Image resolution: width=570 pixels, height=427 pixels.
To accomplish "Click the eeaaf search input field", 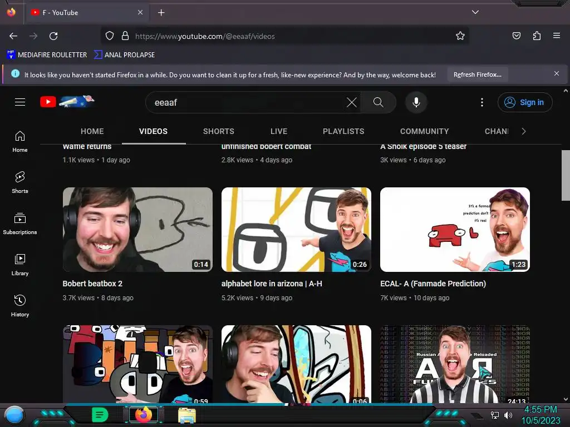I will [247, 102].
